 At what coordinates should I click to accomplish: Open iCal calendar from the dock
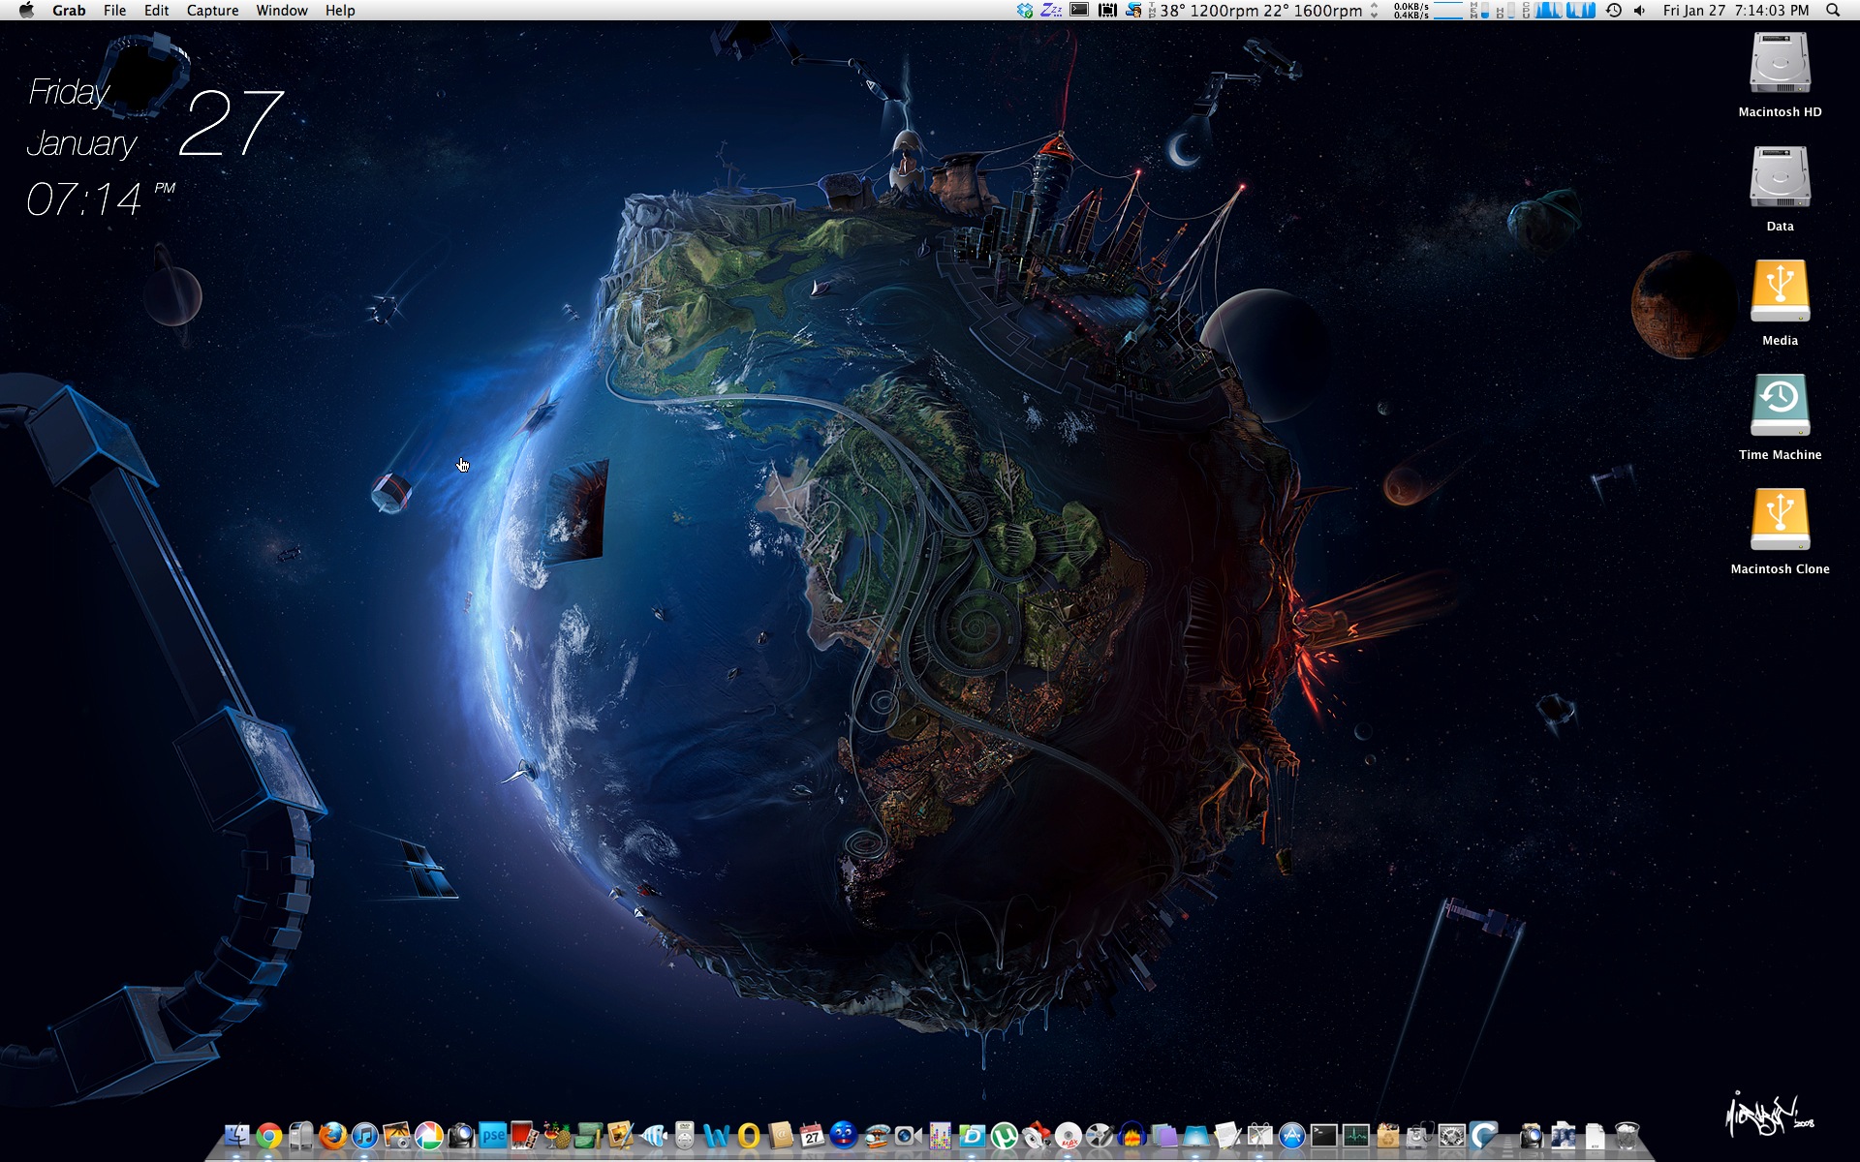(x=813, y=1135)
